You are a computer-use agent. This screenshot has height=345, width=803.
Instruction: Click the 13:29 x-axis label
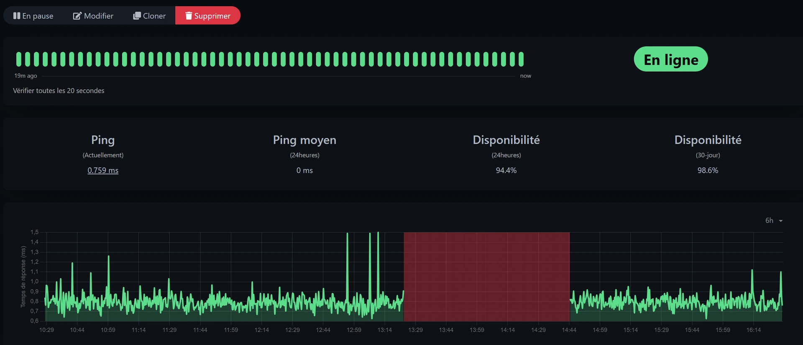click(x=415, y=330)
